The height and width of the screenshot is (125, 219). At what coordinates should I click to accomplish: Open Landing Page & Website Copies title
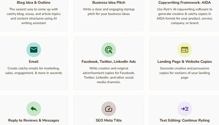tap(184, 62)
